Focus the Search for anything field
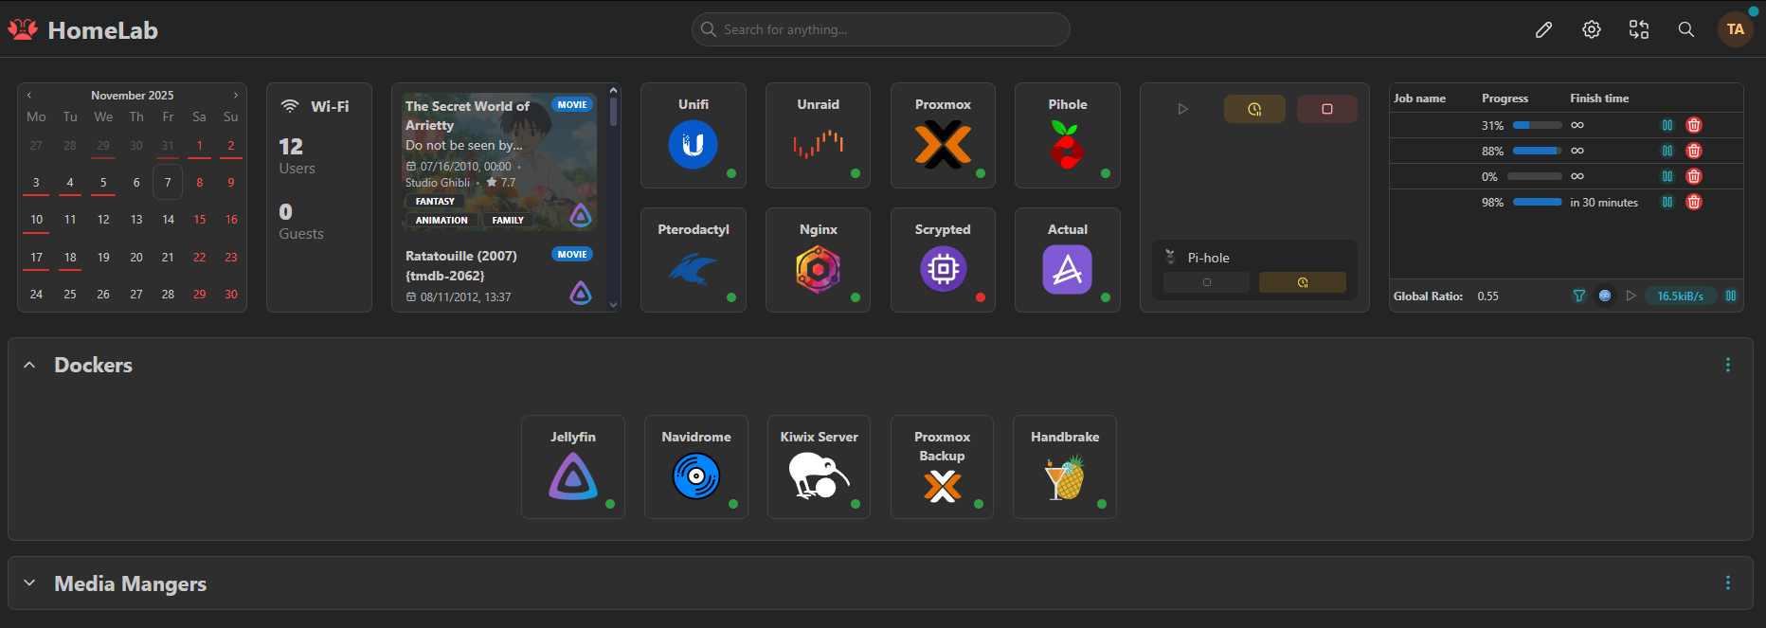Viewport: 1766px width, 628px height. click(881, 29)
